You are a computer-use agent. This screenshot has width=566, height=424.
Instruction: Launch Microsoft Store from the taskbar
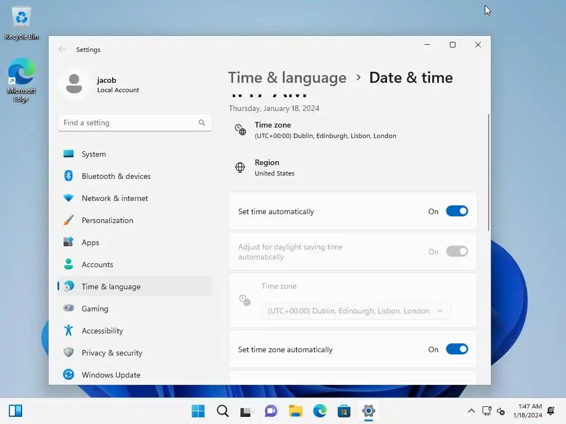coord(344,411)
